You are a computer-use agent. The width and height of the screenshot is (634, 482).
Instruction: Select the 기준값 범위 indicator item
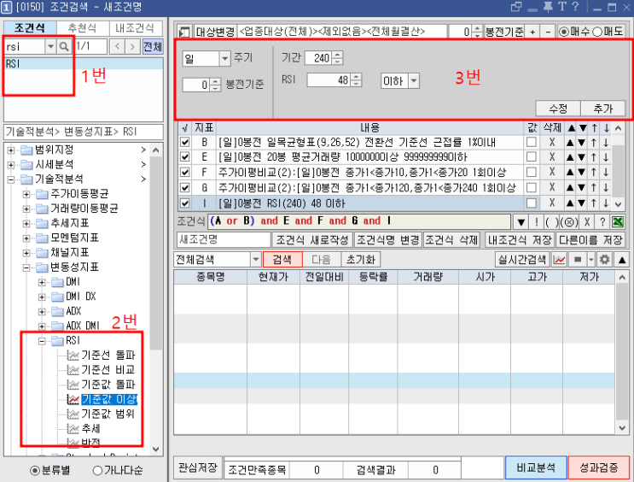[x=108, y=414]
